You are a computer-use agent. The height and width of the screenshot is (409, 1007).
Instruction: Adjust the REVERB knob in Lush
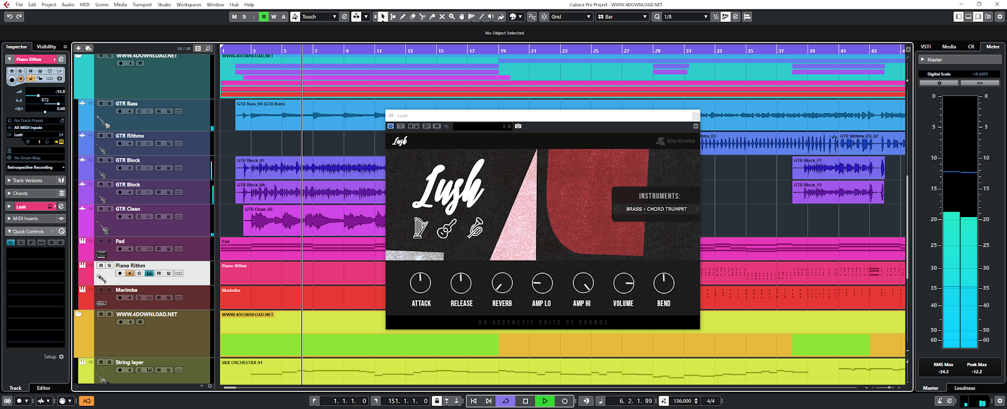pos(502,283)
